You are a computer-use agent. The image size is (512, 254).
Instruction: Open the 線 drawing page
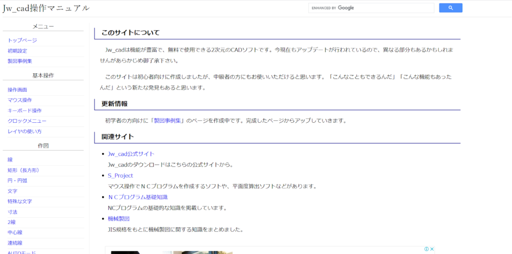[x=10, y=160]
